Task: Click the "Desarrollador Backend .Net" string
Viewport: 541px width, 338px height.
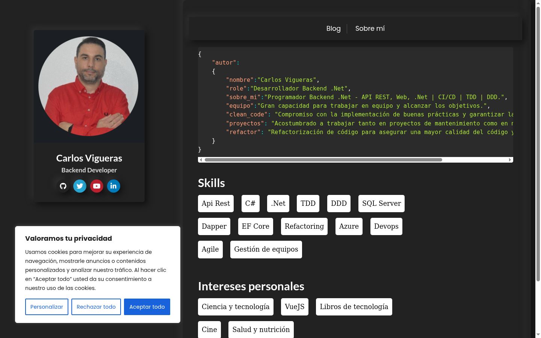Action: pos(299,89)
